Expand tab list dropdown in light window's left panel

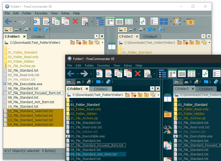pos(97,36)
